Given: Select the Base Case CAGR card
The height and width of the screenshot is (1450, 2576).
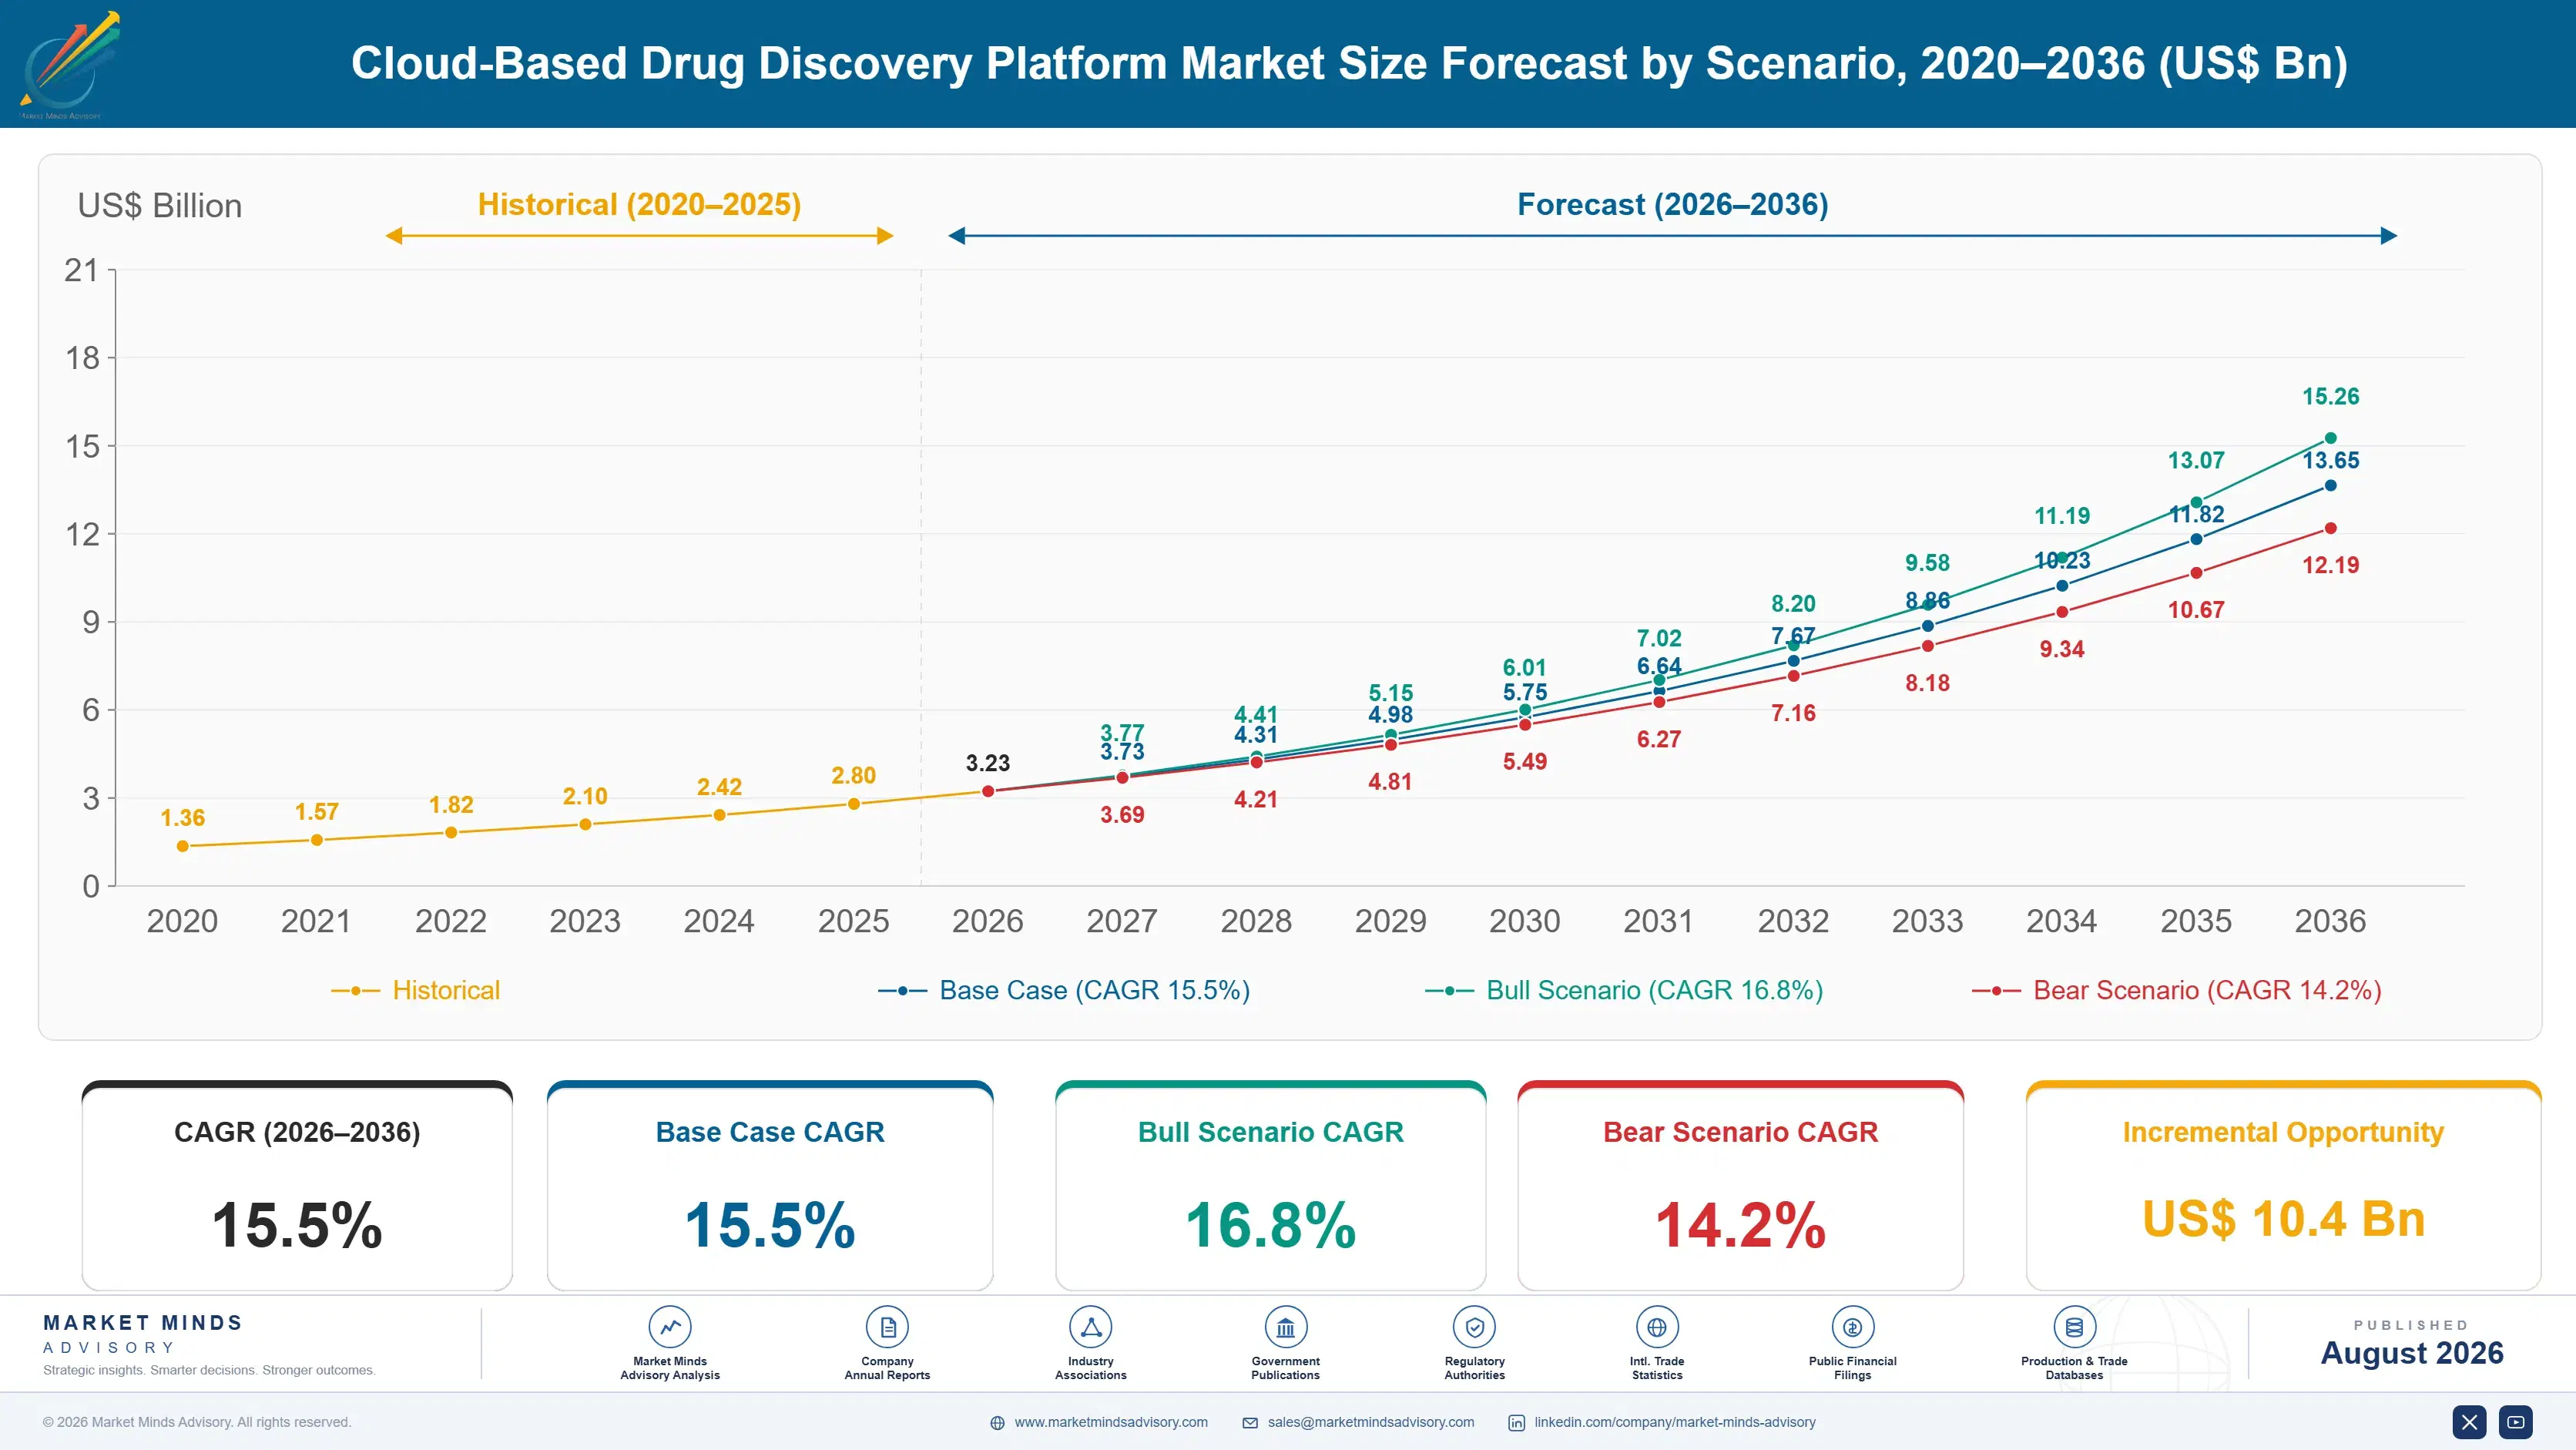Looking at the screenshot, I should point(770,1186).
